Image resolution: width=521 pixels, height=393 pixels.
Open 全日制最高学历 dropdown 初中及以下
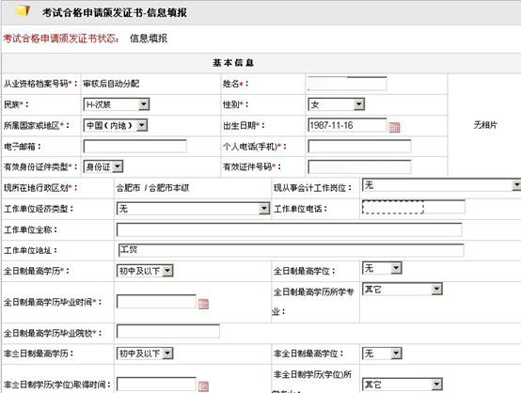145,271
